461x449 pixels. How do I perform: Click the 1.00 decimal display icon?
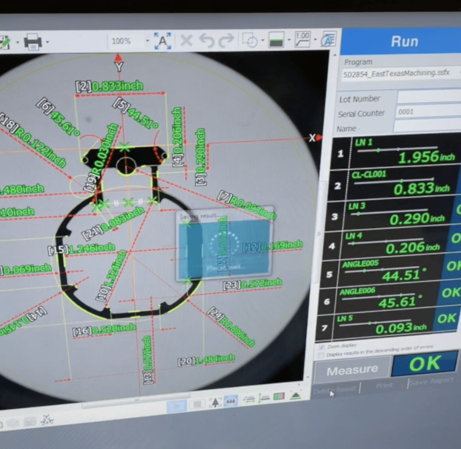point(302,39)
